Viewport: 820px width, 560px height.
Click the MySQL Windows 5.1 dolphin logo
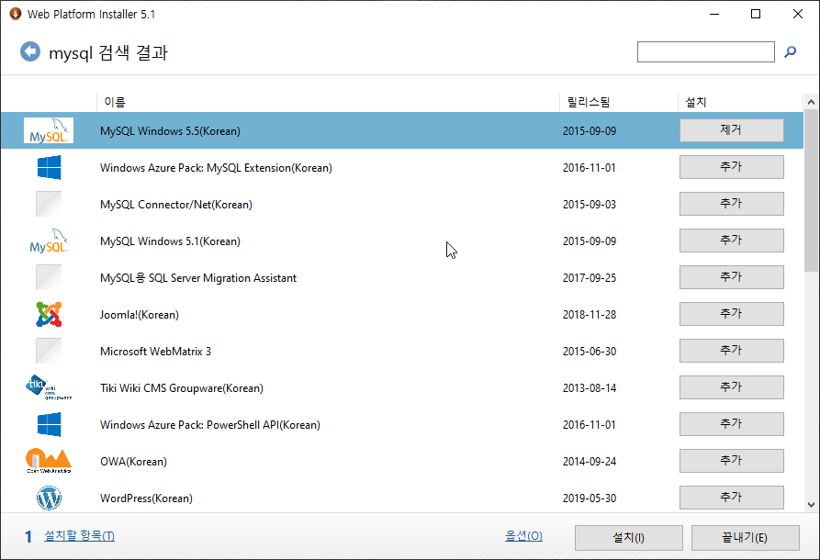(49, 241)
